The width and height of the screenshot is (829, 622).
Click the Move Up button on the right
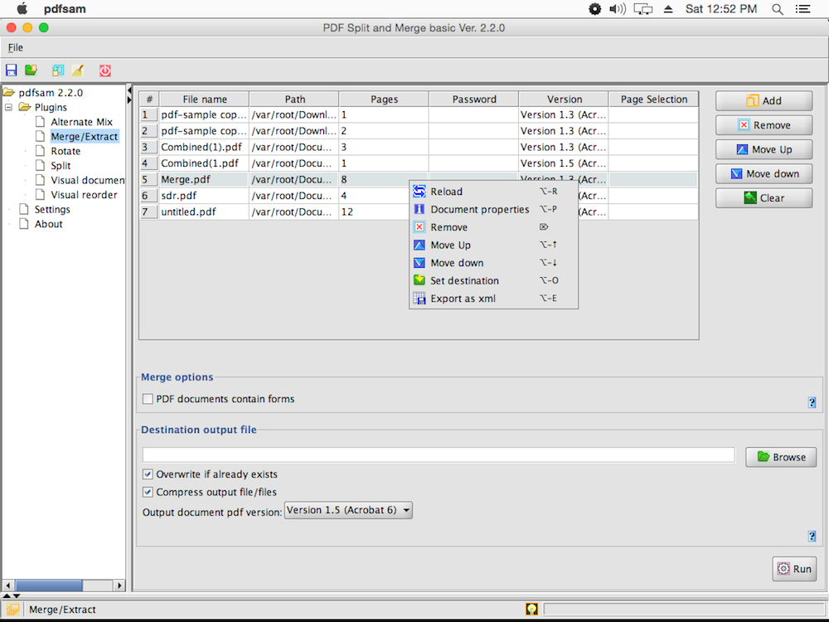764,149
